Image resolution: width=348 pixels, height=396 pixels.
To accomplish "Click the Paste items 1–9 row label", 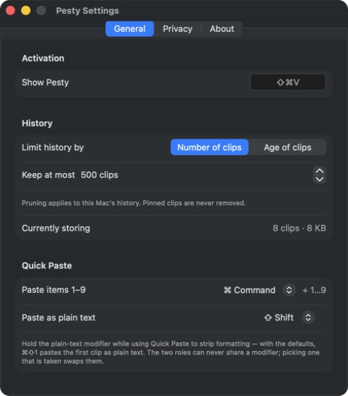I will click(x=54, y=290).
